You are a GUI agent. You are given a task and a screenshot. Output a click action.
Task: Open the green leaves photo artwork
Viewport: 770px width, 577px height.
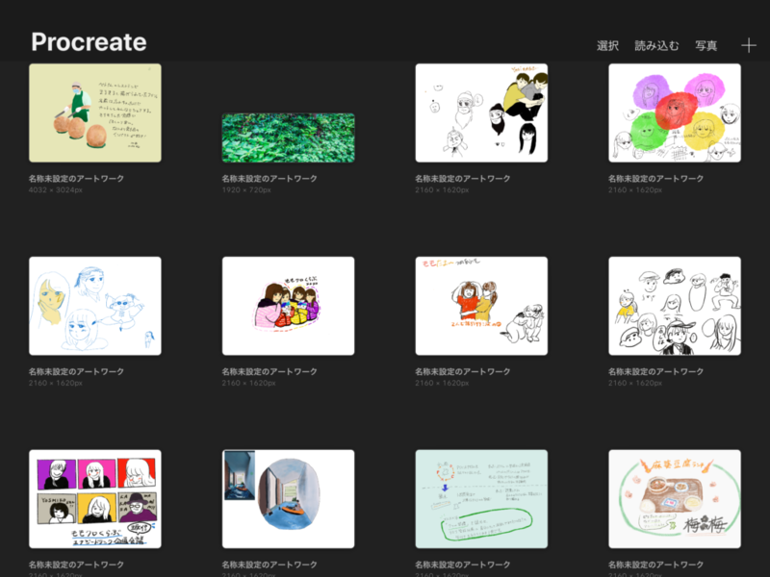288,138
